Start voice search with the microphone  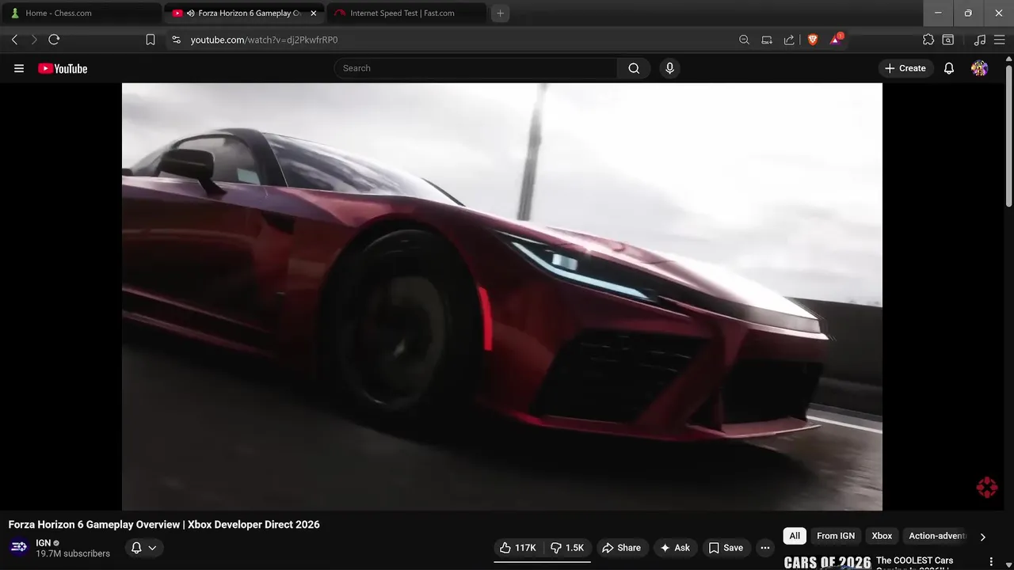pyautogui.click(x=669, y=68)
